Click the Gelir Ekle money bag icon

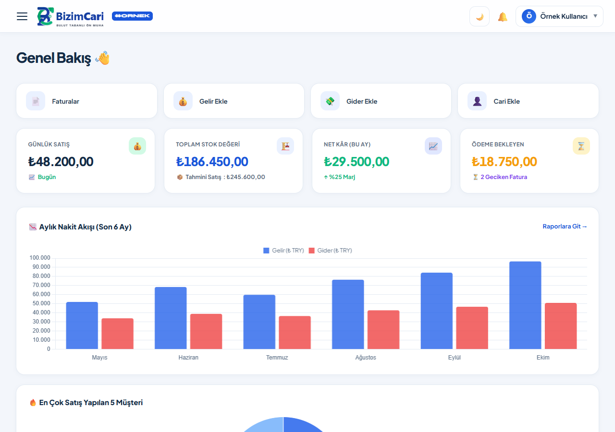coord(183,101)
